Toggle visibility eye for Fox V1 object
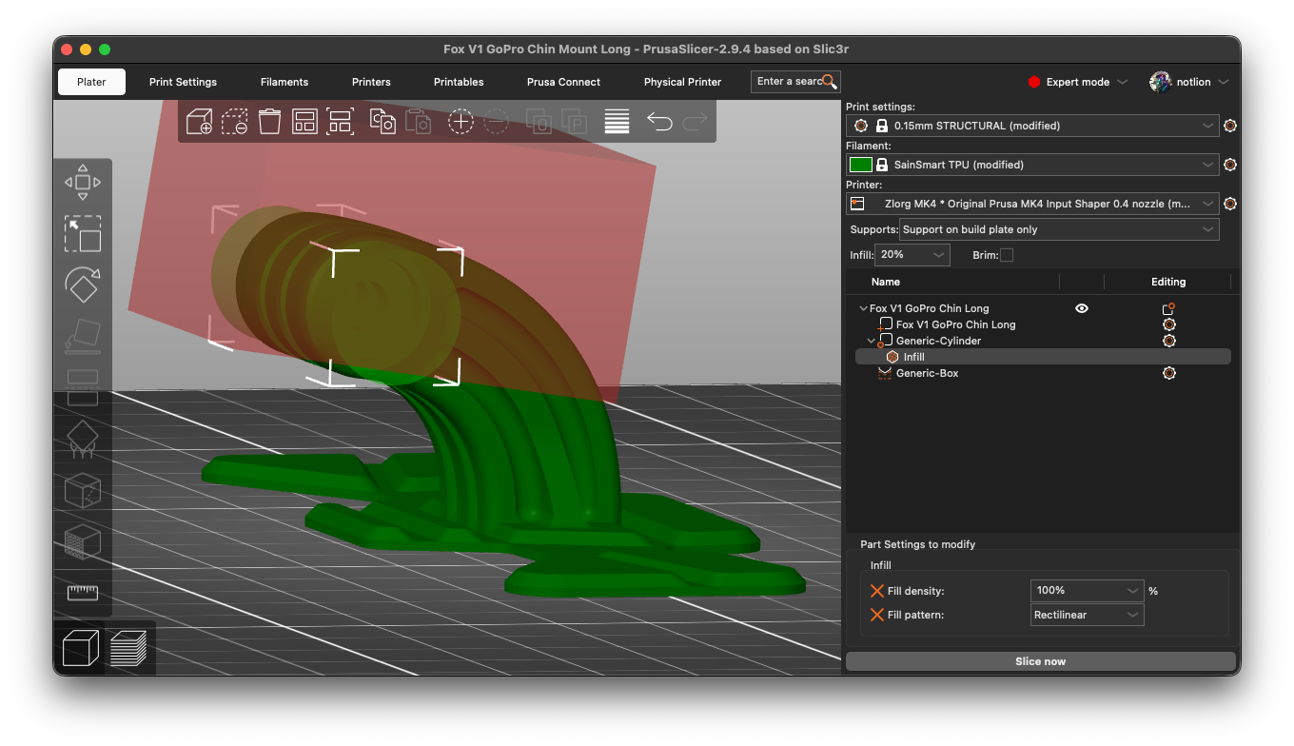The width and height of the screenshot is (1294, 746). pos(1081,308)
